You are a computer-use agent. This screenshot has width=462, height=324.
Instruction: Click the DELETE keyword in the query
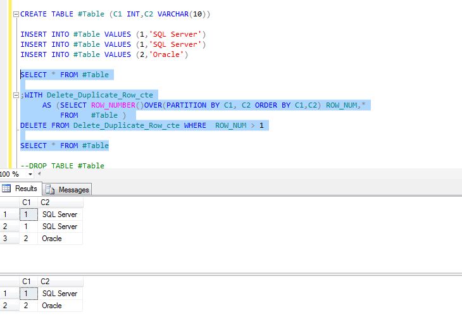pos(34,125)
